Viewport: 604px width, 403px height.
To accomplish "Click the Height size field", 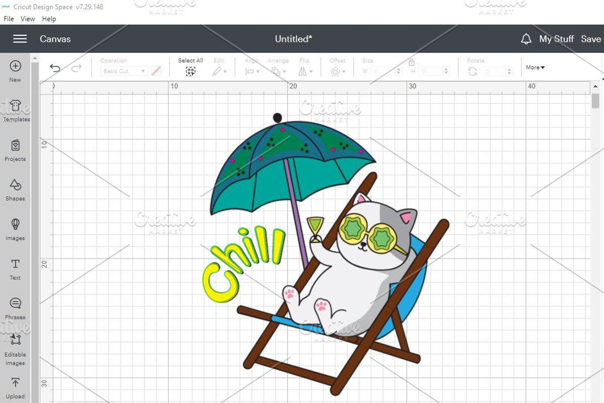I will (x=430, y=72).
